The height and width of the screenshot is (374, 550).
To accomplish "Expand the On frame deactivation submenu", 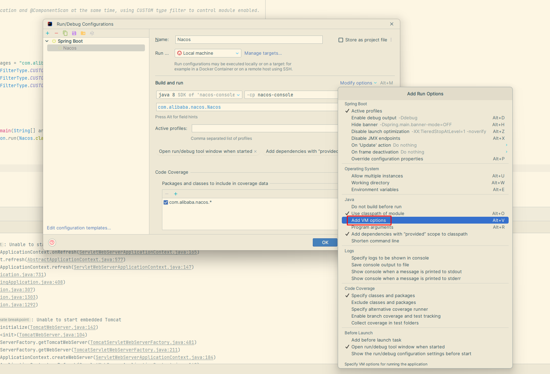I will (x=425, y=152).
